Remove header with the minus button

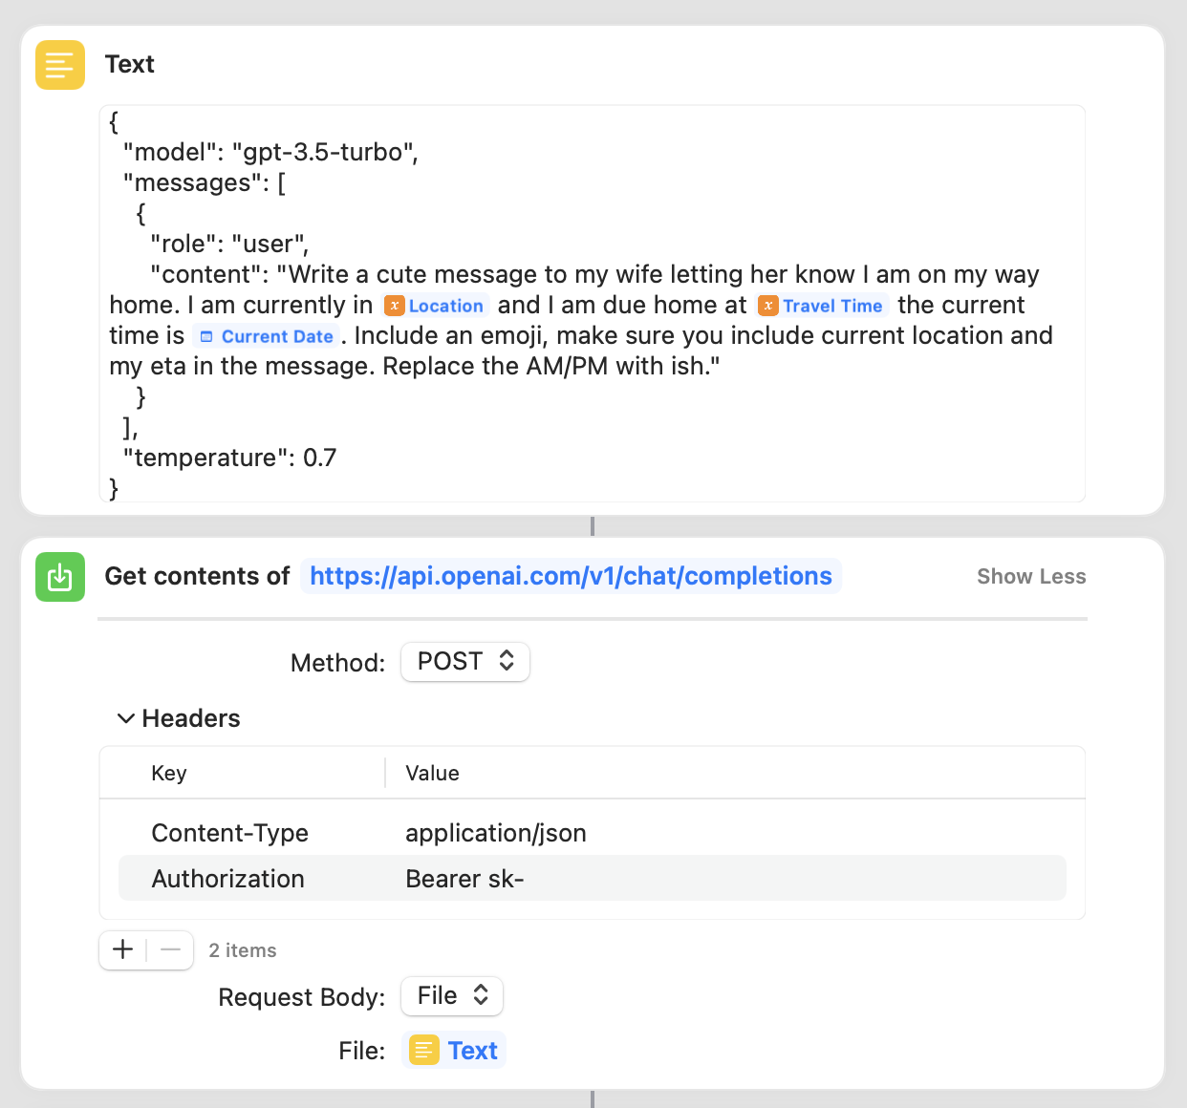pos(171,949)
